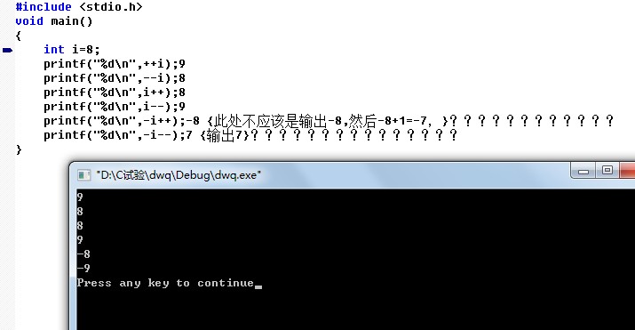Click the 'void main()' line
Image resolution: width=635 pixels, height=330 pixels.
tap(54, 21)
